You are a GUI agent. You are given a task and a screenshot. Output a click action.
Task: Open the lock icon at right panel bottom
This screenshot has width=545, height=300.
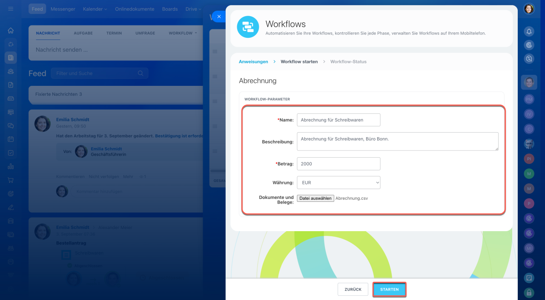[x=529, y=292]
